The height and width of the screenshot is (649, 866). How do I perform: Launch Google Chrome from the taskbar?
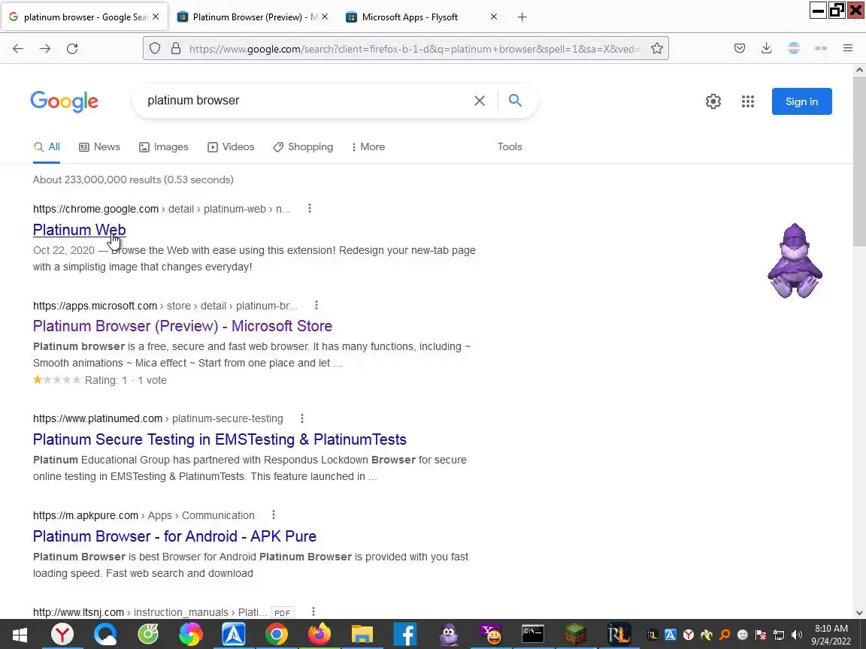click(276, 635)
